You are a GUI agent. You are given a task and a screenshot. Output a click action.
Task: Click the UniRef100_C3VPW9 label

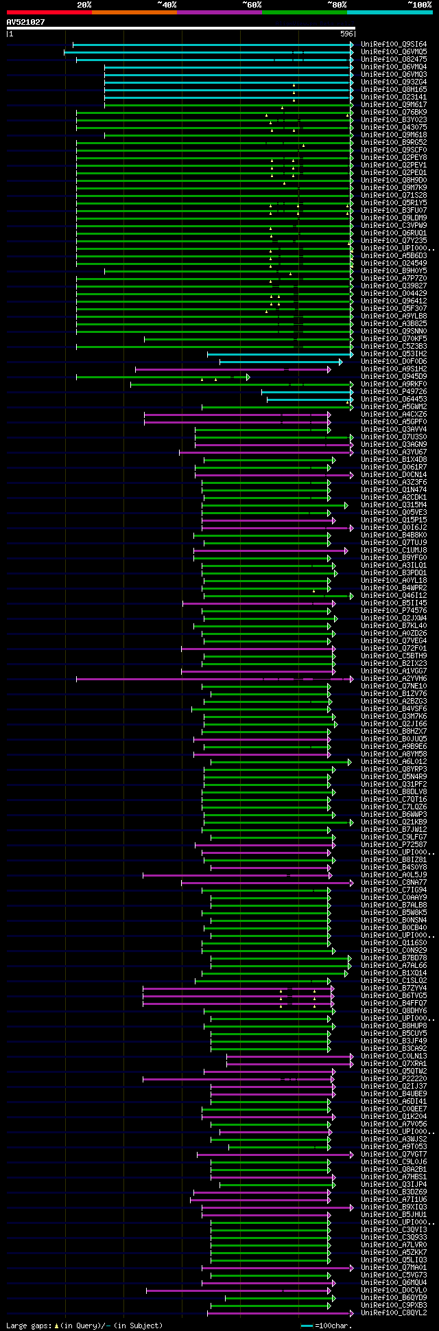coord(394,226)
